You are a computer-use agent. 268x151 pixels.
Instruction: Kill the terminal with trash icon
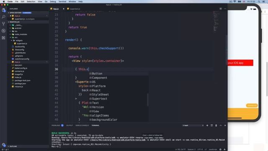[x=216, y=125]
